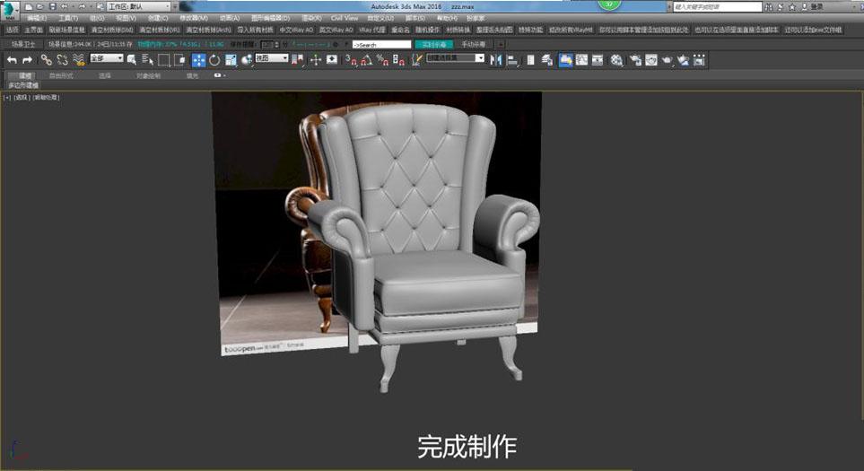Toggle Keyboard Shortcut Override
Screen dimensions: 864x471
click(332, 60)
